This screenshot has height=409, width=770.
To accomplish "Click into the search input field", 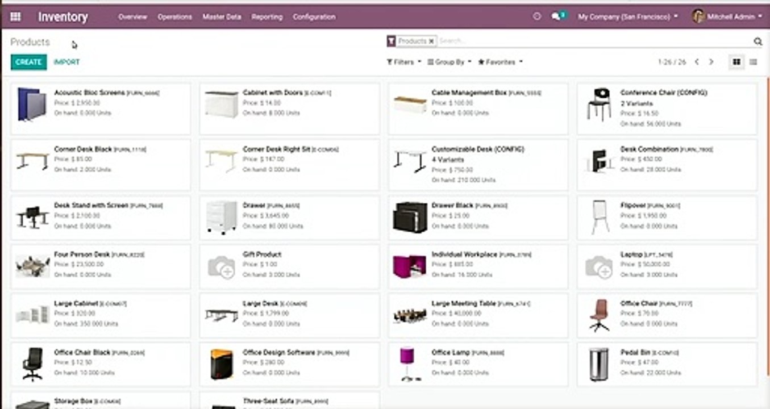I will [594, 41].
